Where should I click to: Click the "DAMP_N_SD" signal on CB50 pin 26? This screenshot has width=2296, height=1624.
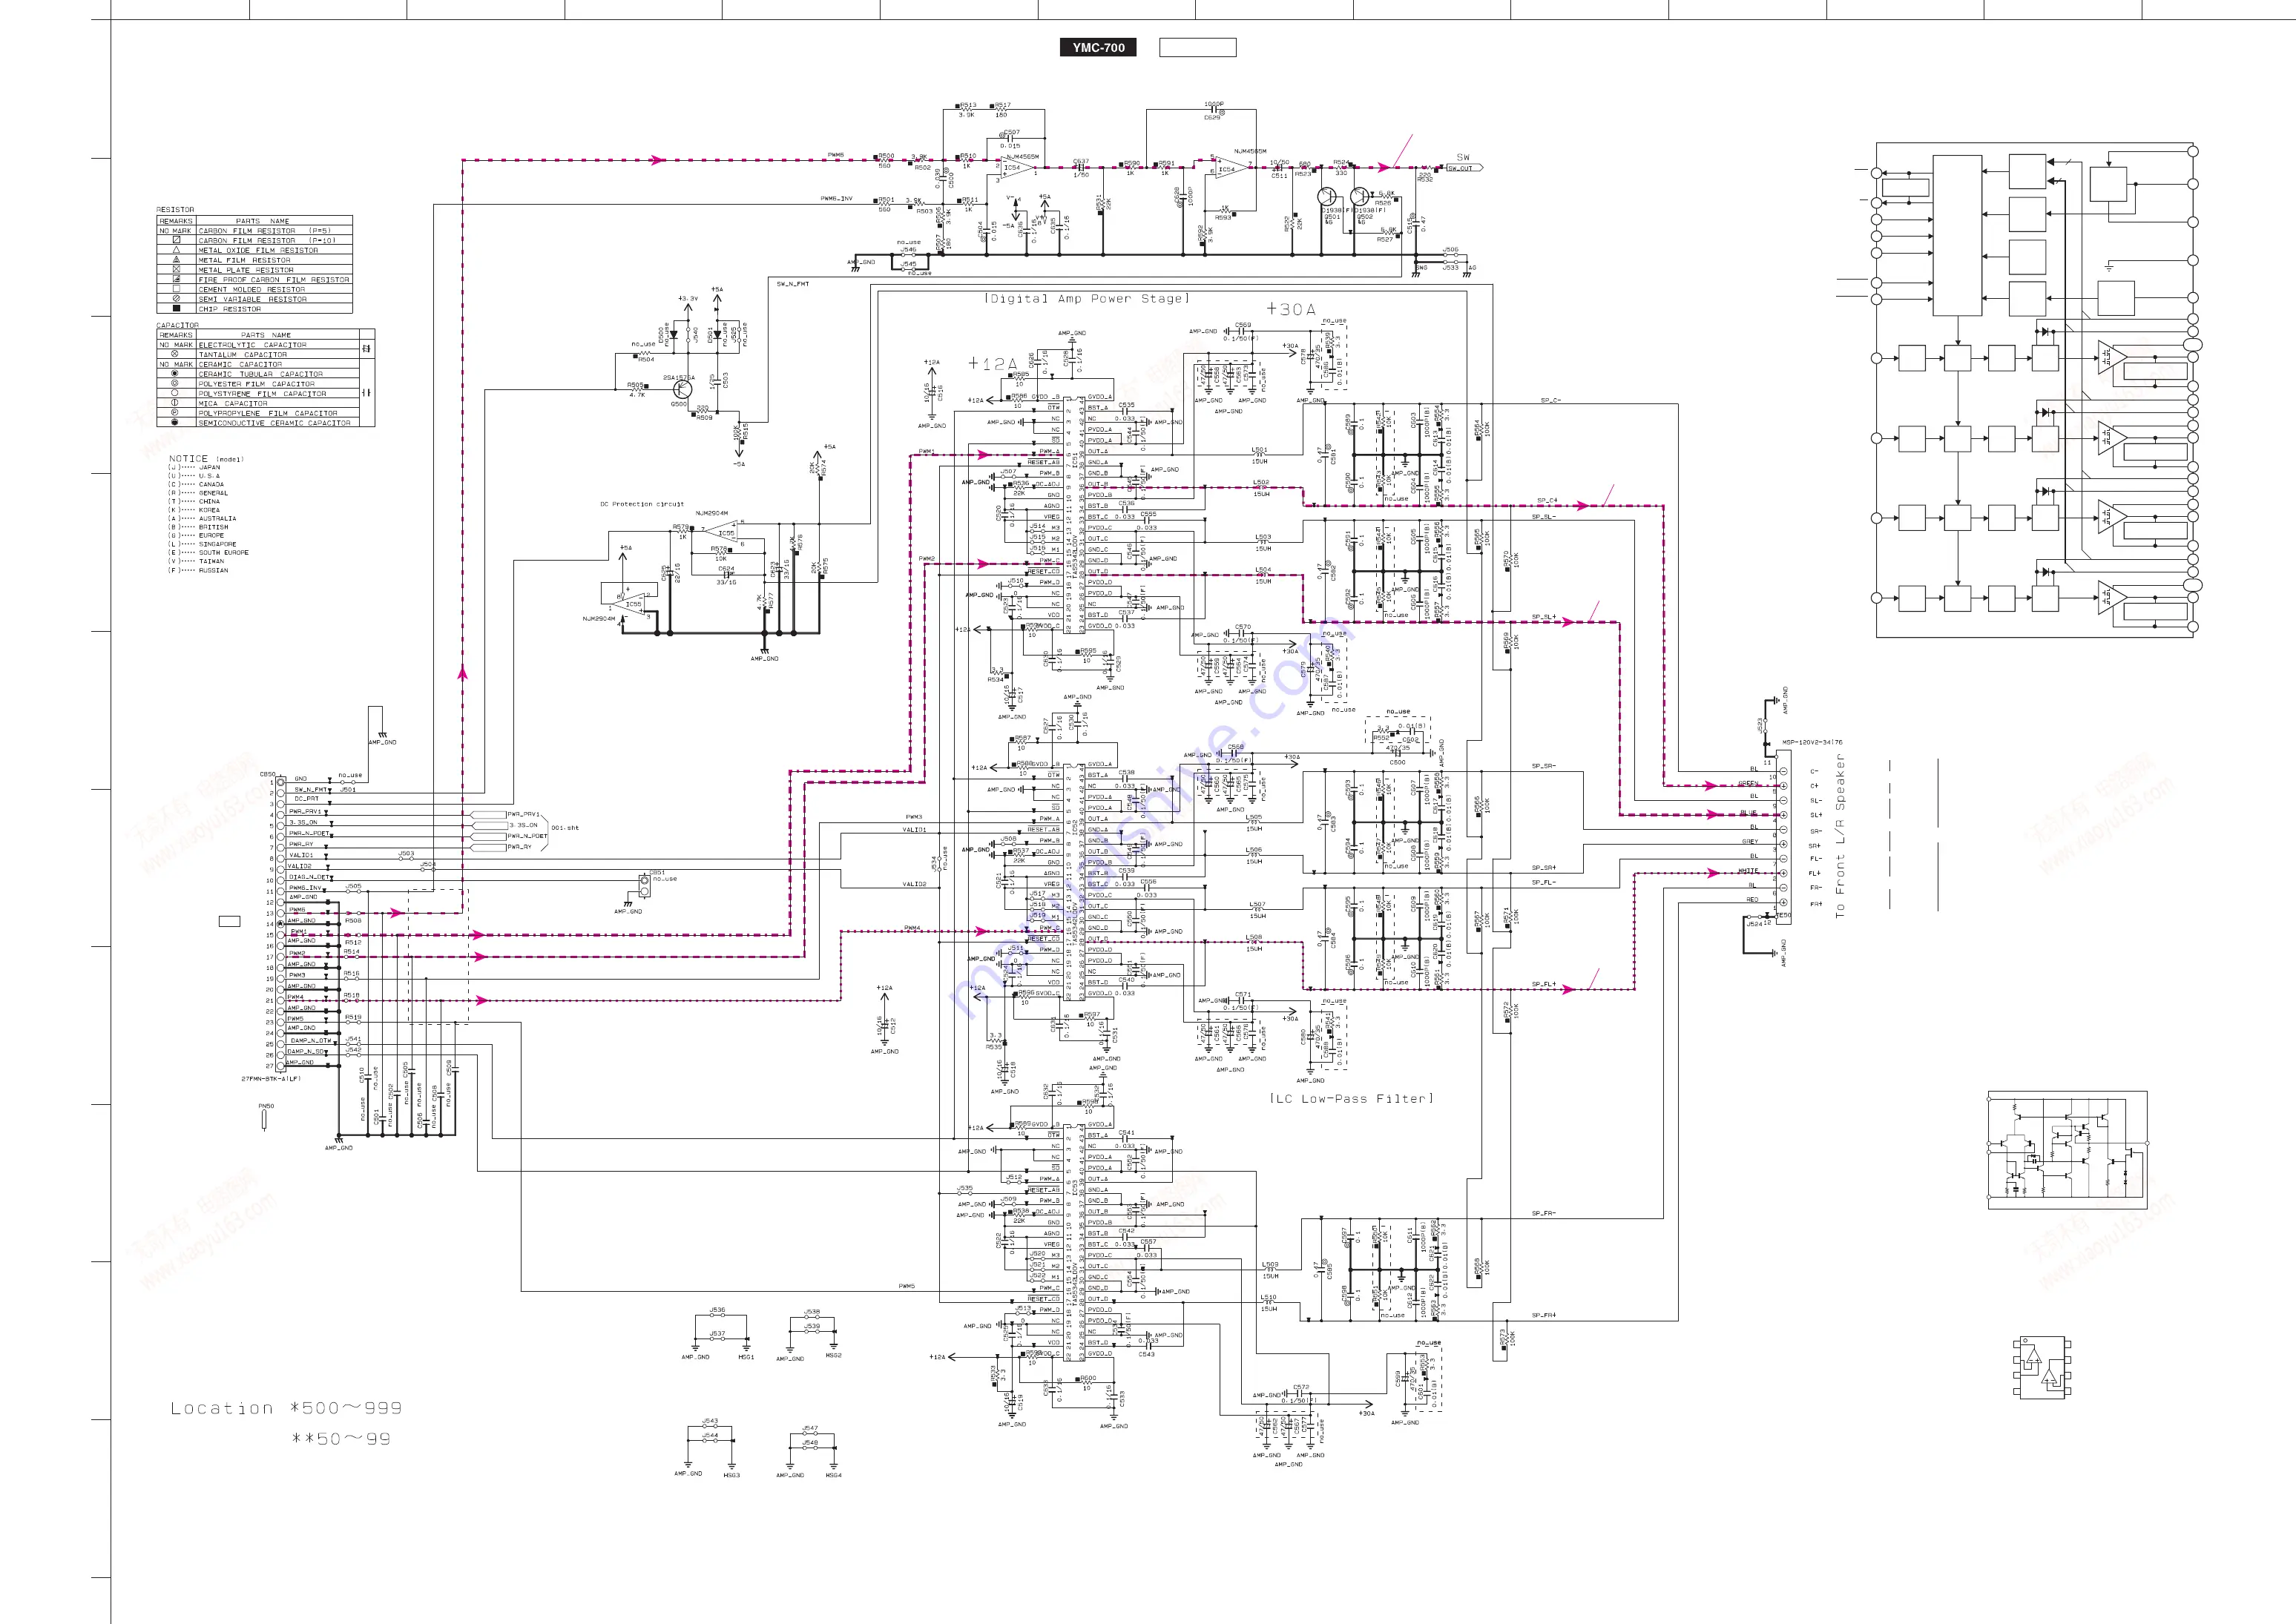tap(307, 1051)
